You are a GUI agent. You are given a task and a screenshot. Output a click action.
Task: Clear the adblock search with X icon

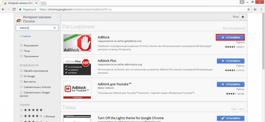click(x=55, y=28)
